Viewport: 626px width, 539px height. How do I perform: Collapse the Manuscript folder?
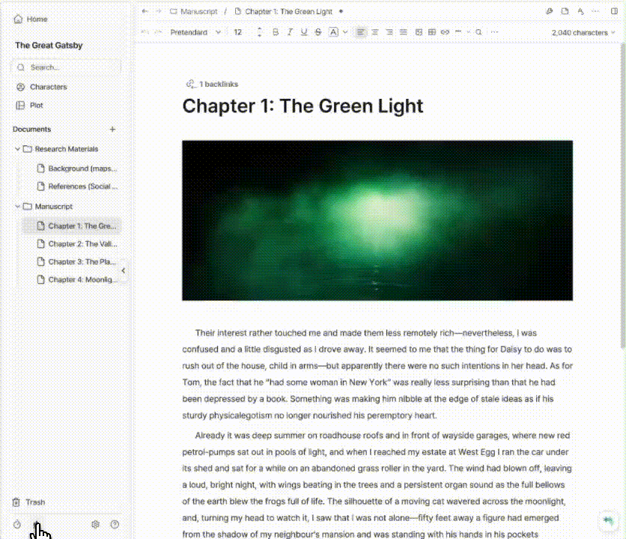pyautogui.click(x=16, y=206)
